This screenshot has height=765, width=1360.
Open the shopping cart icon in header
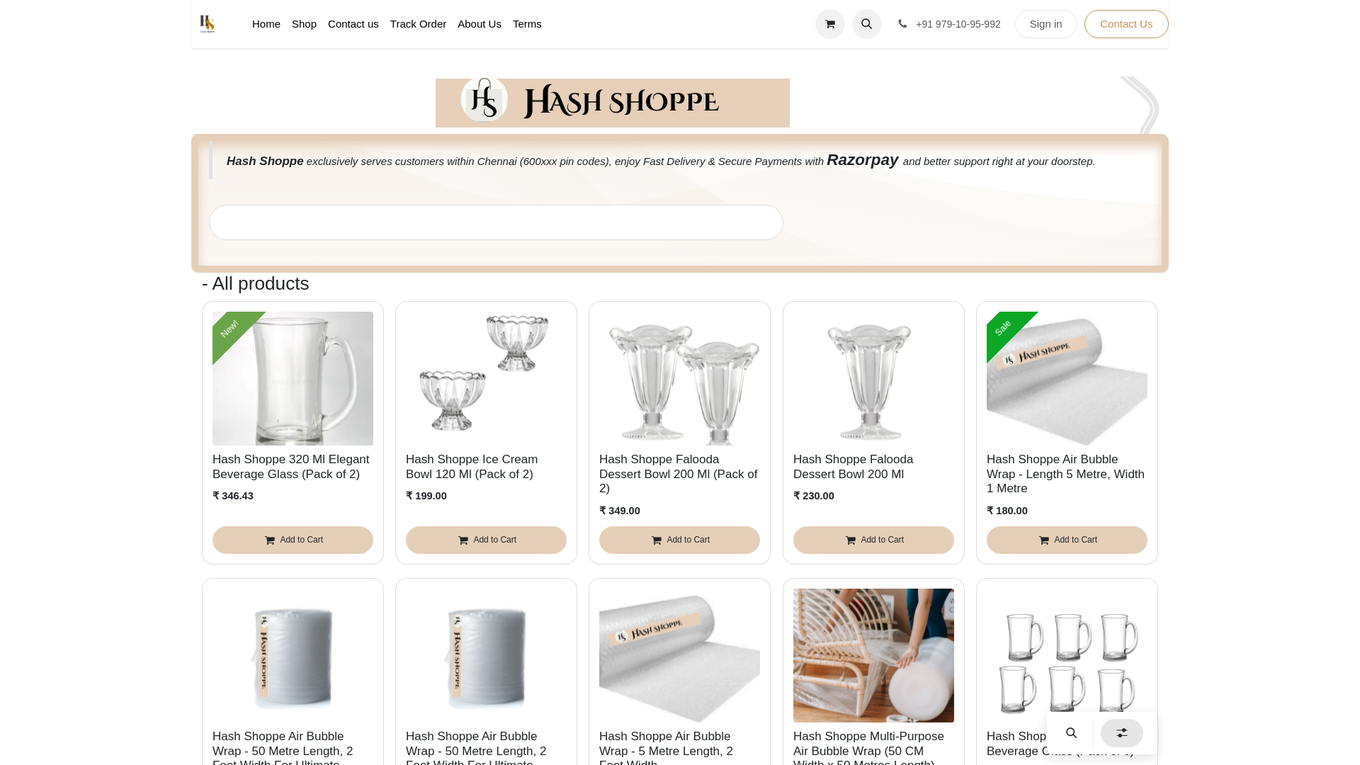(829, 24)
